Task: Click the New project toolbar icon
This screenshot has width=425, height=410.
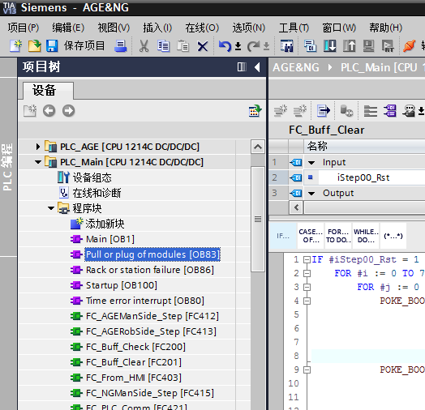Action: pyautogui.click(x=15, y=45)
